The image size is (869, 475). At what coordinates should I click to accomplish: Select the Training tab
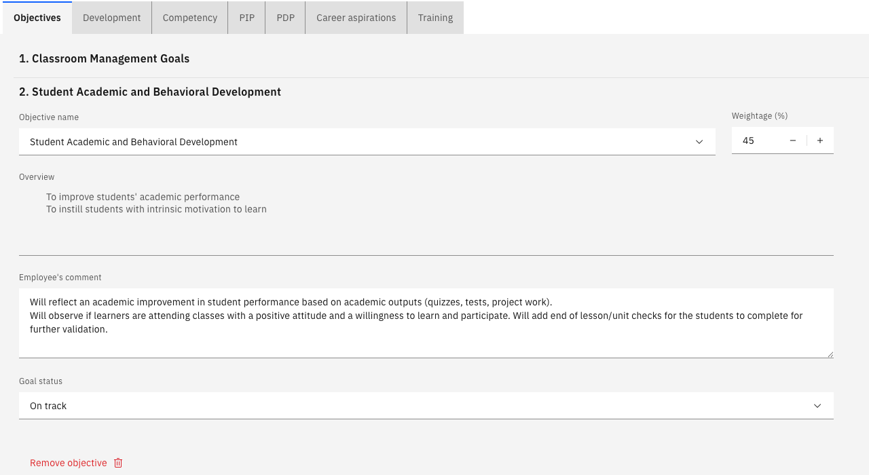tap(436, 18)
